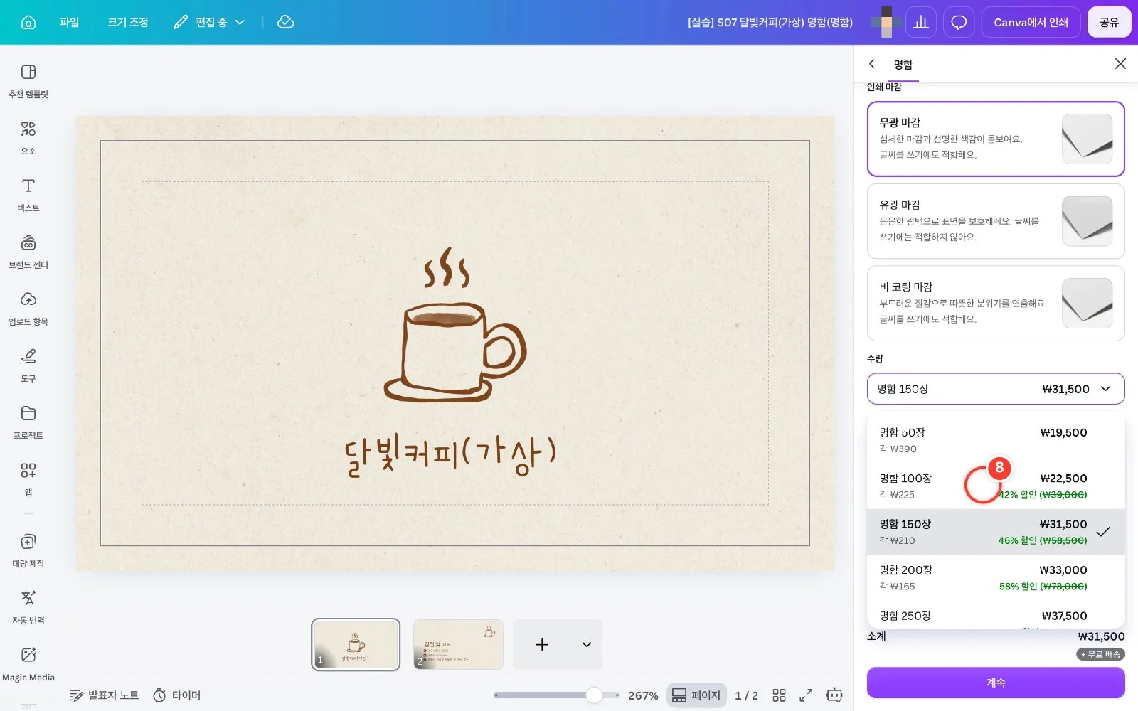The height and width of the screenshot is (711, 1138).
Task: Choose 명함 100장 quantity option
Action: pyautogui.click(x=996, y=486)
